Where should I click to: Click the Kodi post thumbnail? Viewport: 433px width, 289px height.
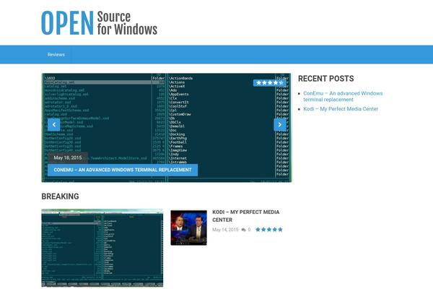[188, 228]
